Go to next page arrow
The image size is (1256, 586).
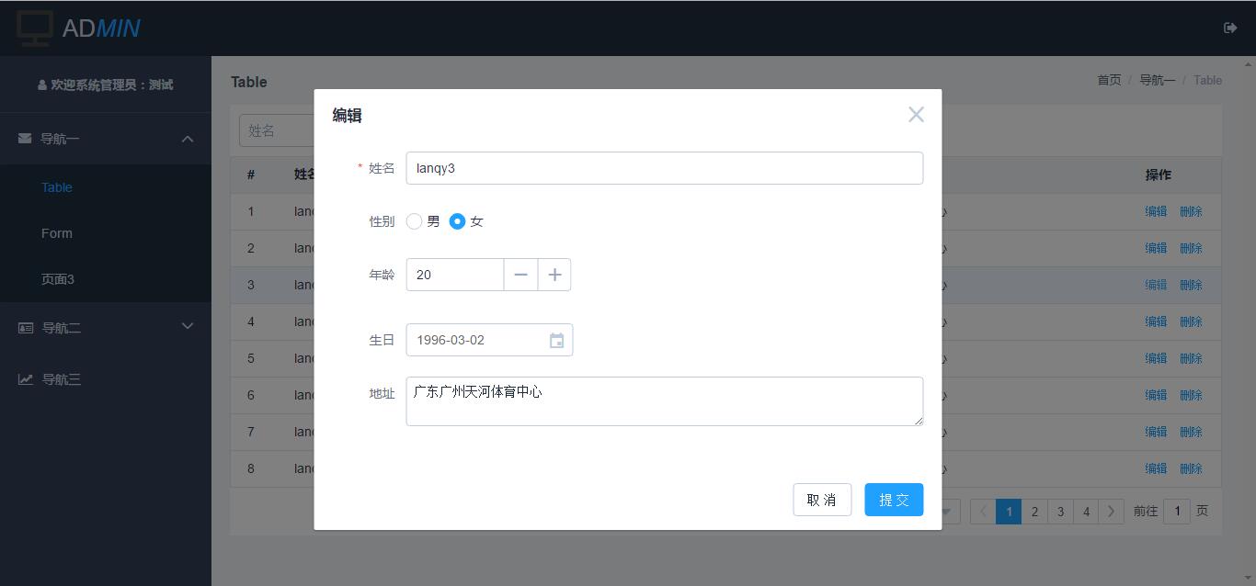click(1111, 512)
